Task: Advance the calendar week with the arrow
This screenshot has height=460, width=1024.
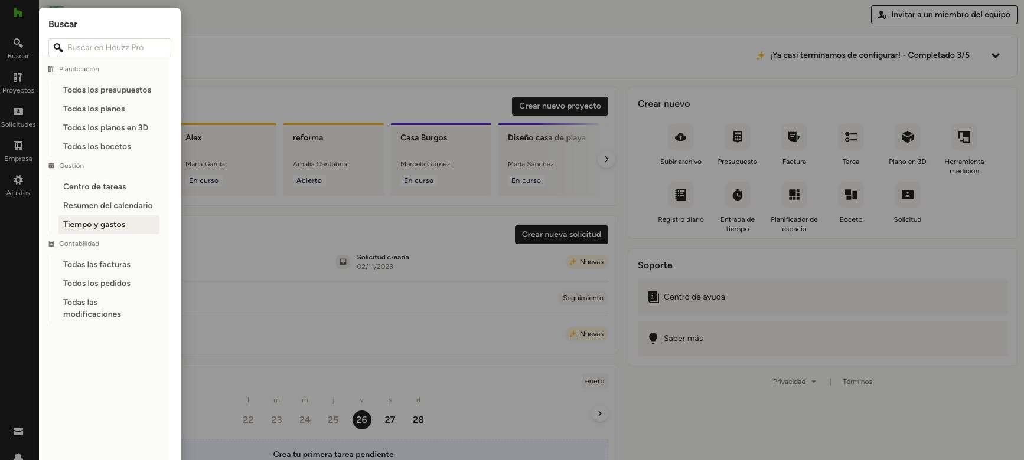Action: pyautogui.click(x=599, y=413)
